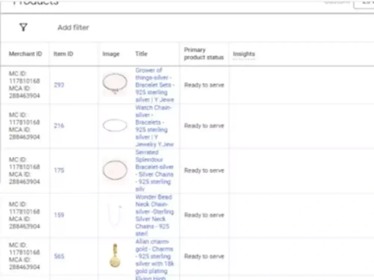Open item ID 565 link
The width and height of the screenshot is (374, 280).
click(59, 256)
